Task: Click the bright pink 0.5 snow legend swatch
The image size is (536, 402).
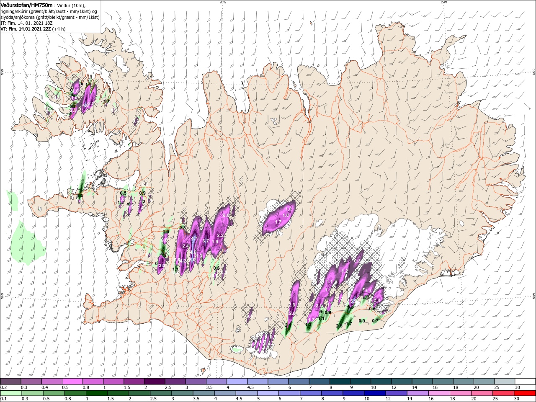Action: tap(72, 381)
